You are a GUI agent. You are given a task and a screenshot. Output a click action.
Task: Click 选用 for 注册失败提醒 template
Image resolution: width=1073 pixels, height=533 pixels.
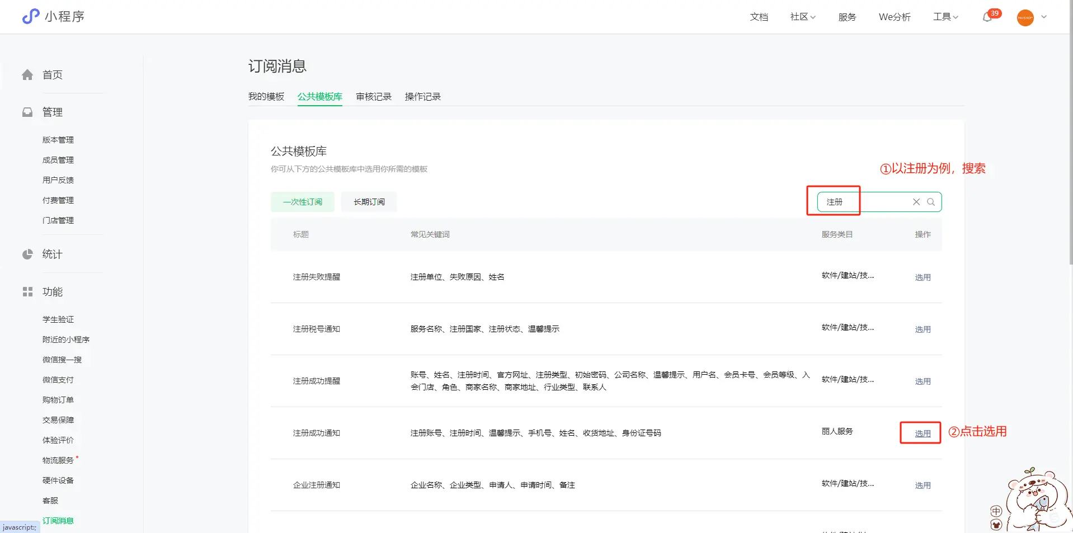[x=923, y=277]
